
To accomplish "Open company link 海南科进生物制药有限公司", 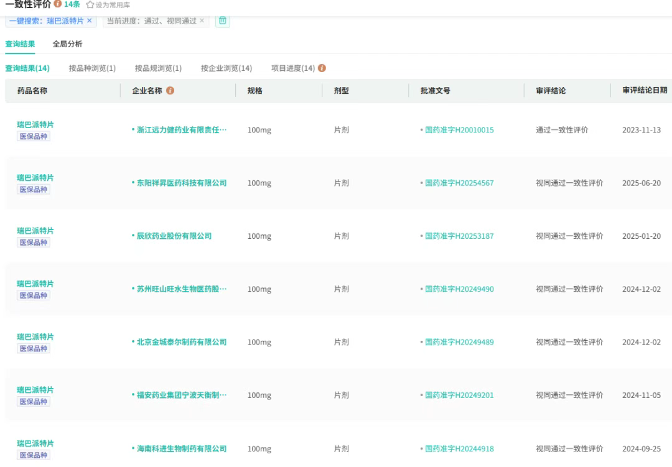I will pyautogui.click(x=181, y=448).
